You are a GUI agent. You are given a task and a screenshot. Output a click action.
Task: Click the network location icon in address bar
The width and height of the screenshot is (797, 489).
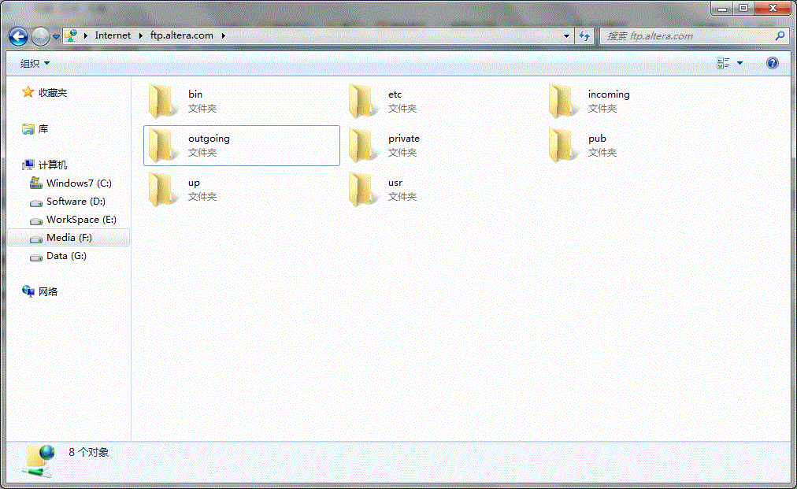point(71,35)
